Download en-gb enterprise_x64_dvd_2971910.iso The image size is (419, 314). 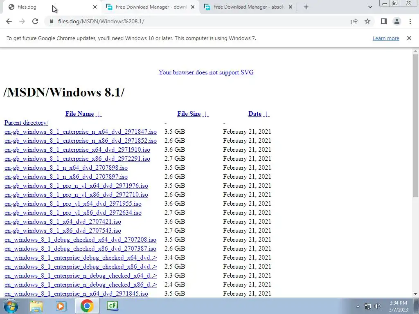77,150
